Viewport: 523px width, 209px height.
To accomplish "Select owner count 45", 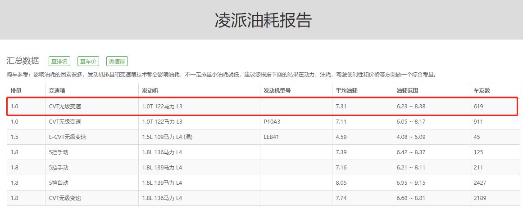I will click(477, 137).
